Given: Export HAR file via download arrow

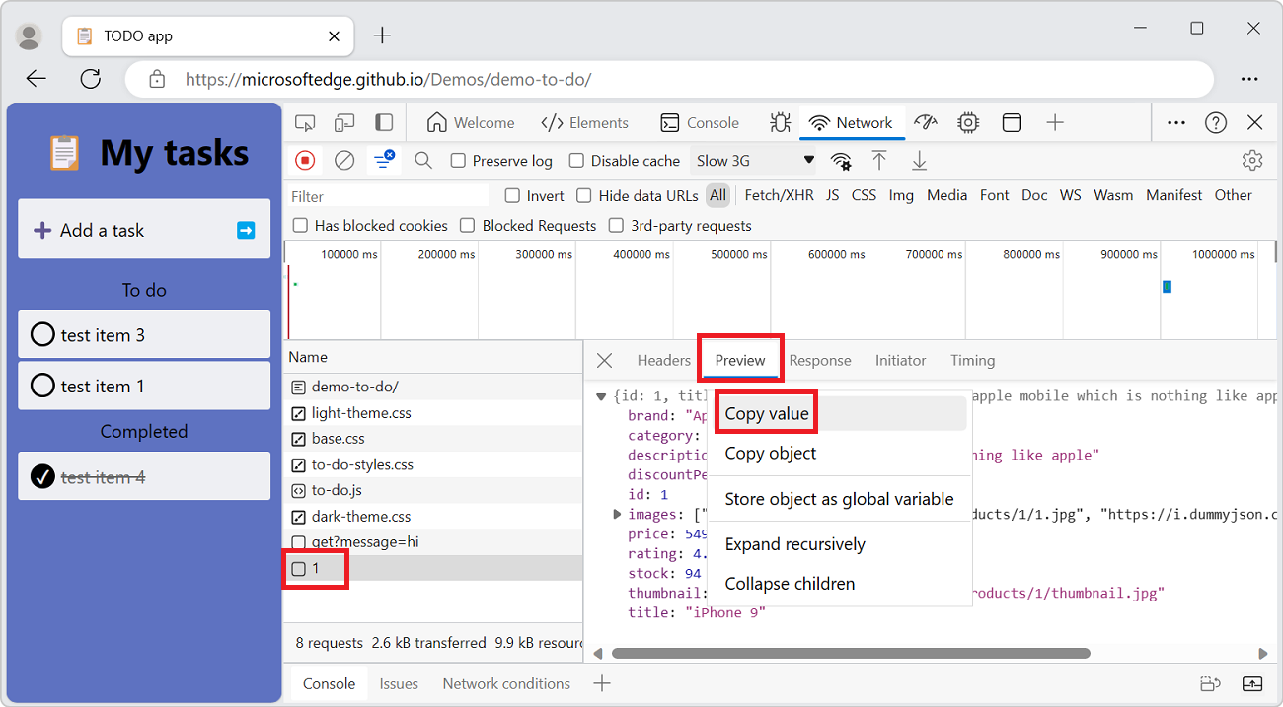Looking at the screenshot, I should coord(919,160).
